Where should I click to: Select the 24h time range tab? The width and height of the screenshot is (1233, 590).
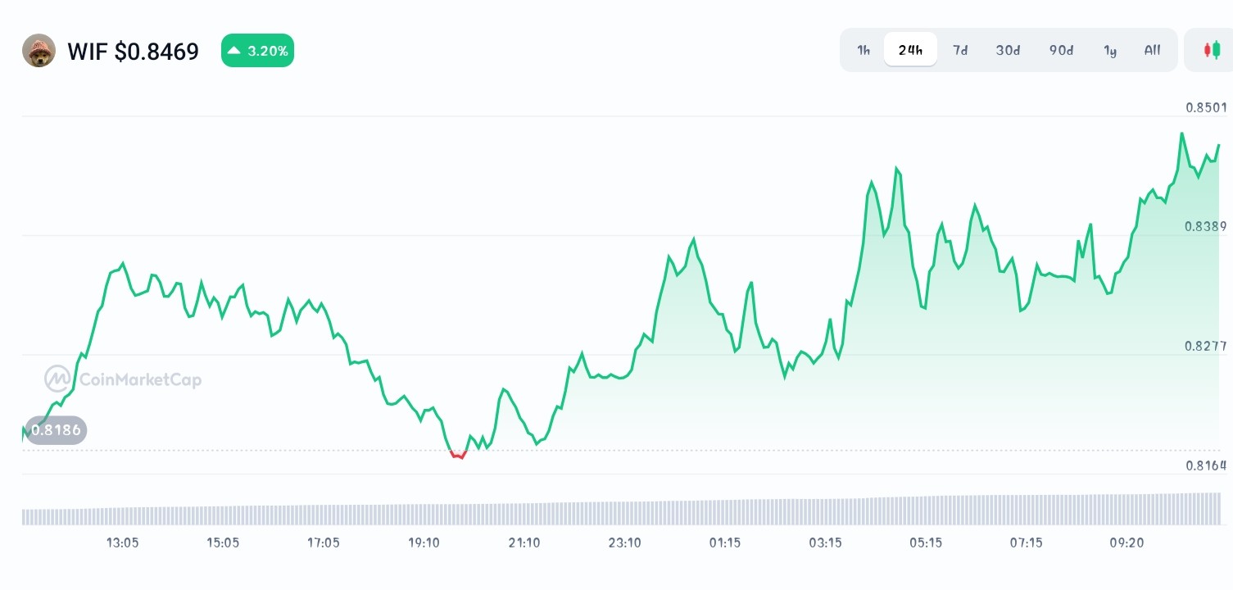click(x=910, y=50)
